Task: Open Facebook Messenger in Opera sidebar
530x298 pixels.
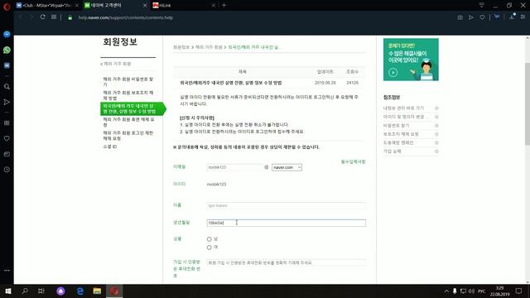Action: tap(7, 34)
